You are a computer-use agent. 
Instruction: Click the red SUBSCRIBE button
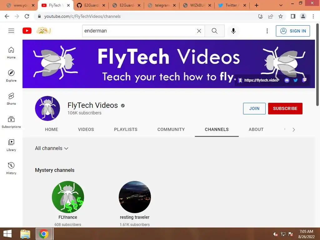pos(285,108)
